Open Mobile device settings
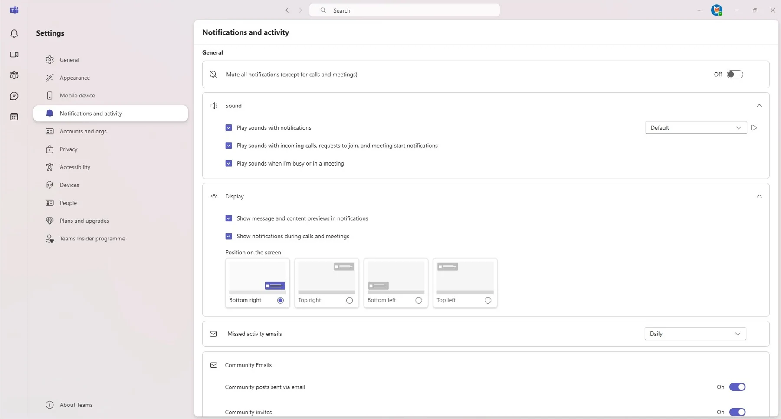Screen dimensions: 781x419 pos(111,95)
